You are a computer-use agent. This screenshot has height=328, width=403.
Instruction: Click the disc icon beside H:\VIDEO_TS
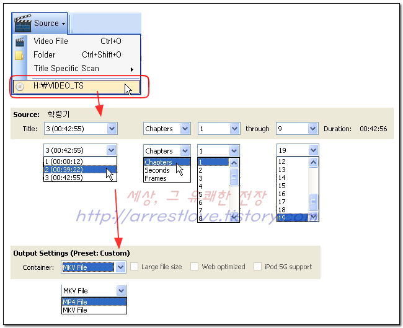20,87
